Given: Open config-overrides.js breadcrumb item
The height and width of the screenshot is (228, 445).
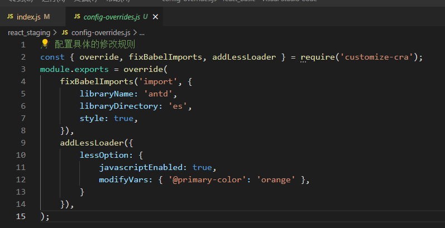Looking at the screenshot, I should (x=101, y=33).
